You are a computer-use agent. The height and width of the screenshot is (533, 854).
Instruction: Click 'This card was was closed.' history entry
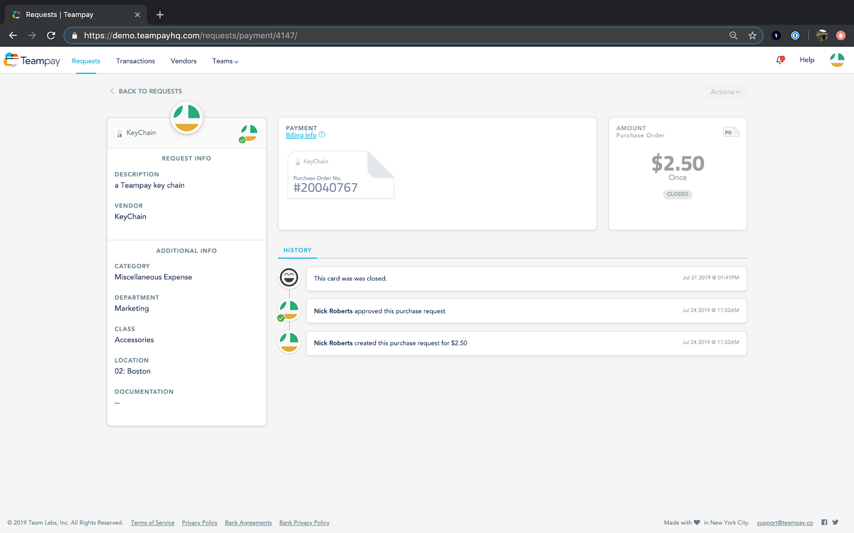pyautogui.click(x=526, y=278)
